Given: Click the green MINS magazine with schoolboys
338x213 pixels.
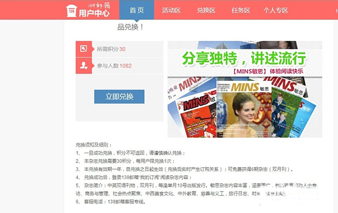Looking at the screenshot, I should (285, 115).
